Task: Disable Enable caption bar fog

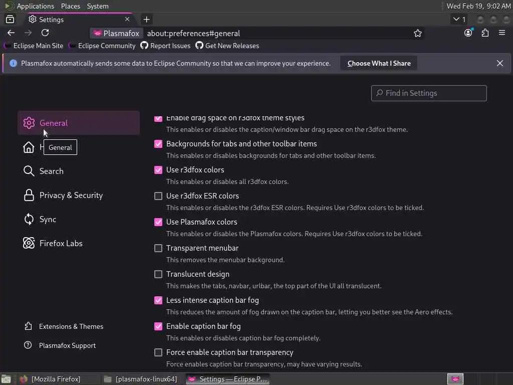Action: coord(158,326)
